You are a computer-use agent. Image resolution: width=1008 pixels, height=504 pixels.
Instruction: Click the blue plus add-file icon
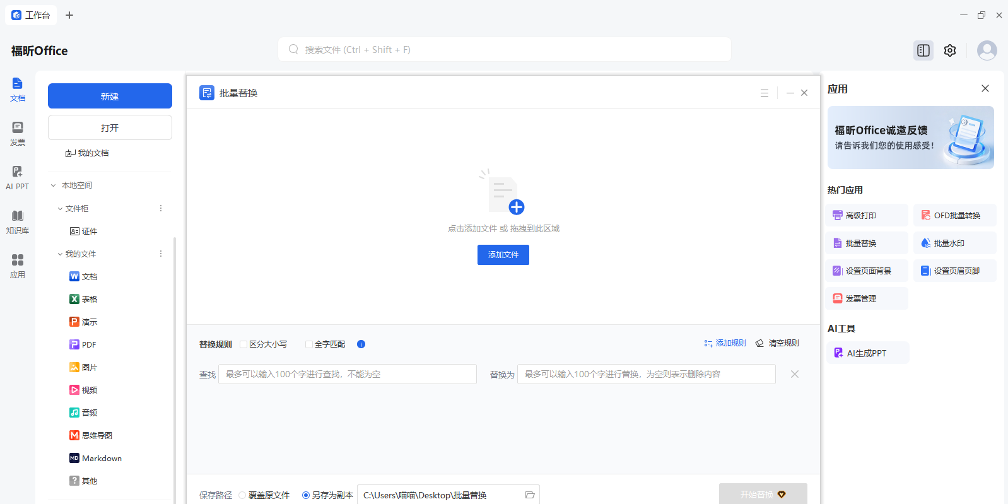click(517, 207)
